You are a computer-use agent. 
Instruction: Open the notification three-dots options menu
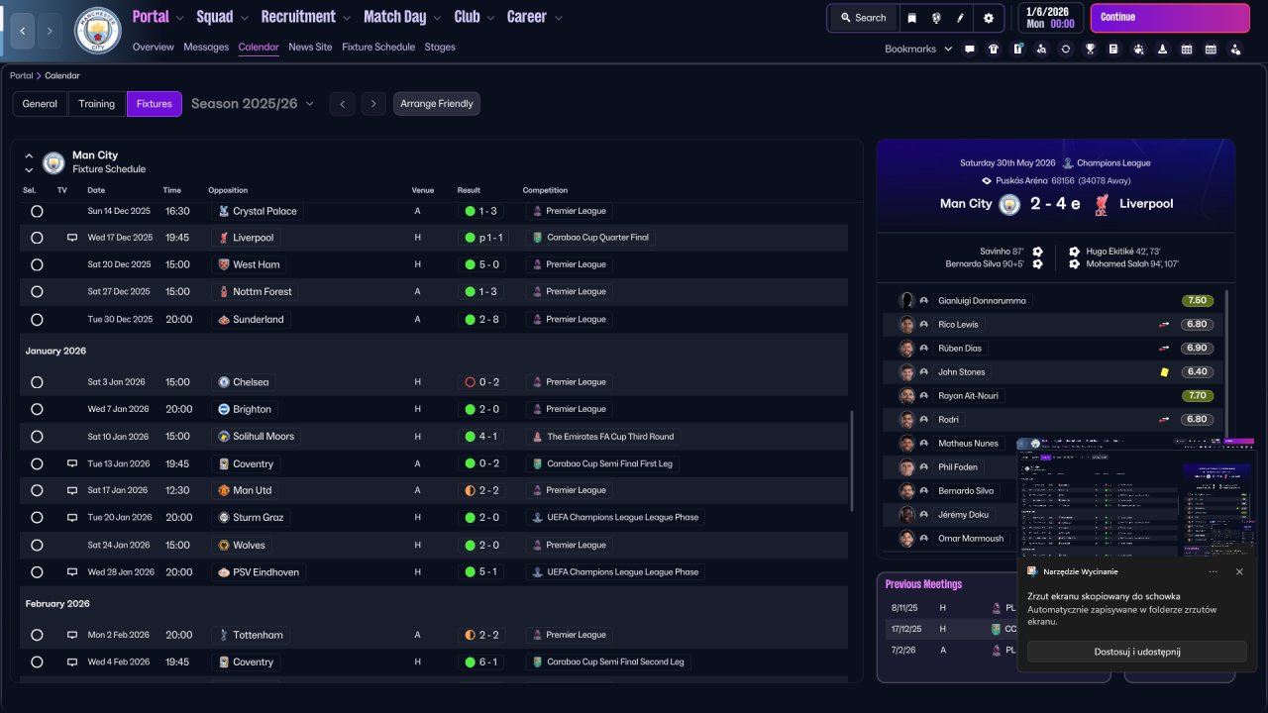(1213, 571)
